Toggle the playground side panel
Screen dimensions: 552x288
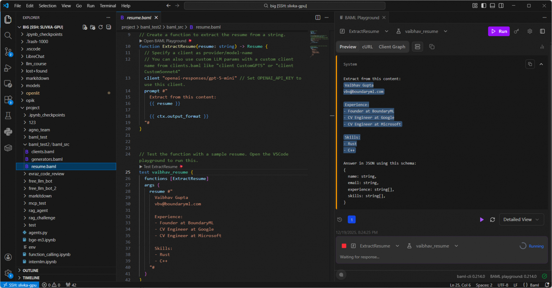(x=542, y=31)
